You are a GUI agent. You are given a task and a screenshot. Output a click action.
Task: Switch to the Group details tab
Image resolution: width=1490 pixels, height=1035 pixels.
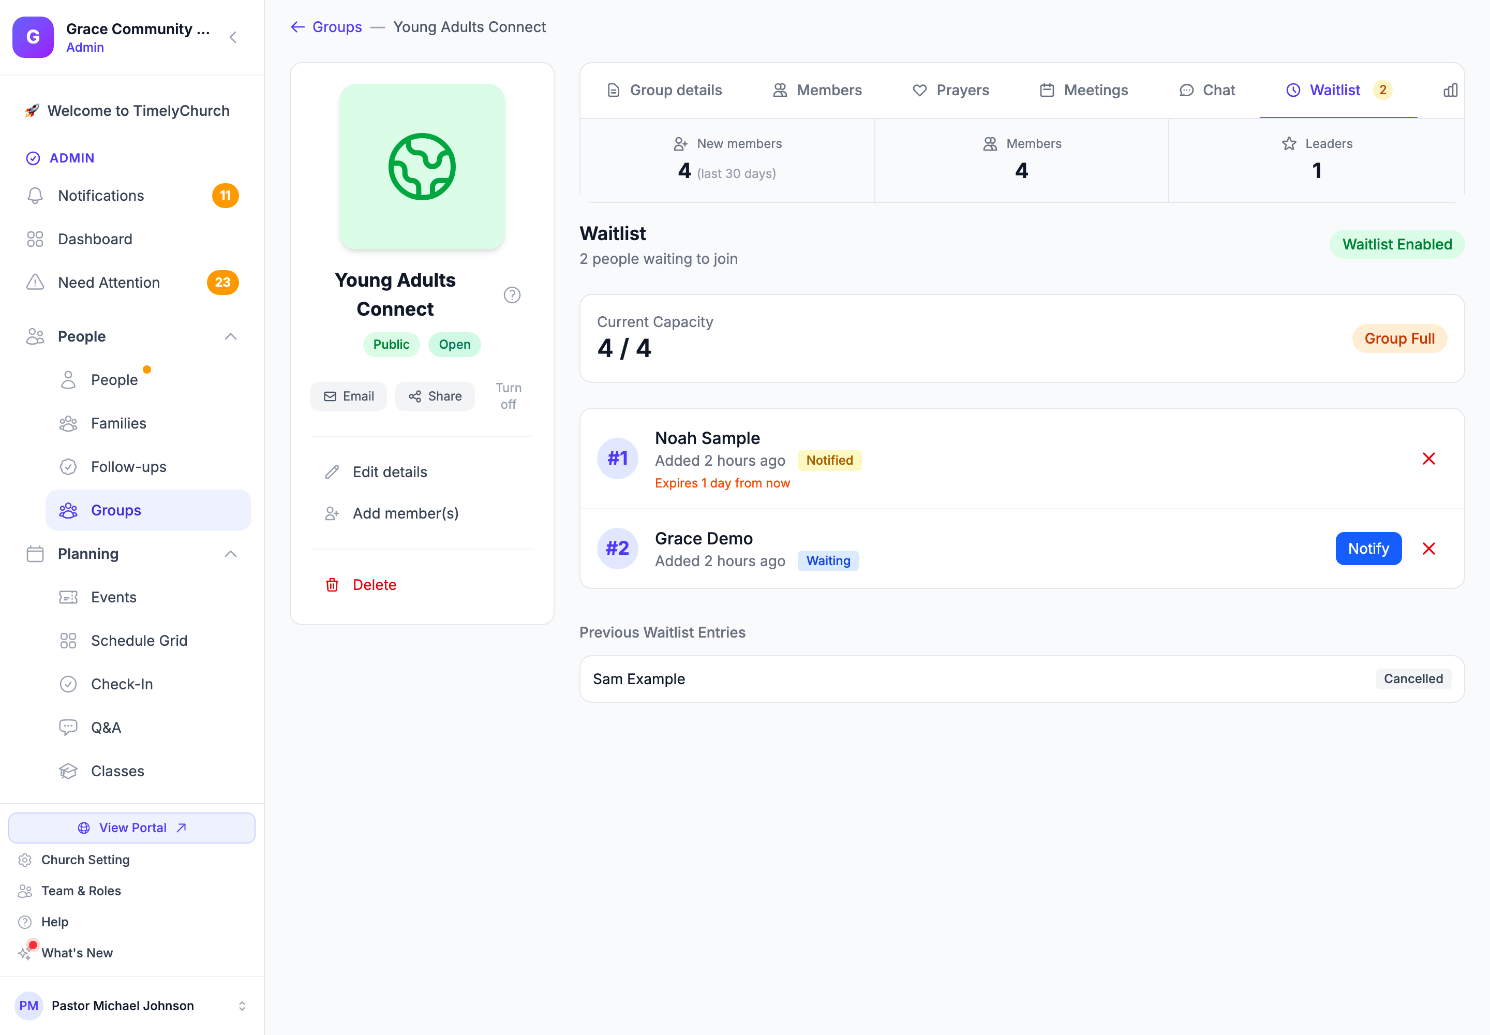tap(664, 90)
